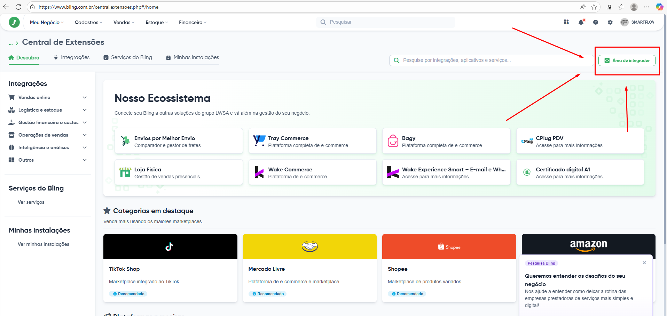Switch to Serviços do Bling tab

128,57
